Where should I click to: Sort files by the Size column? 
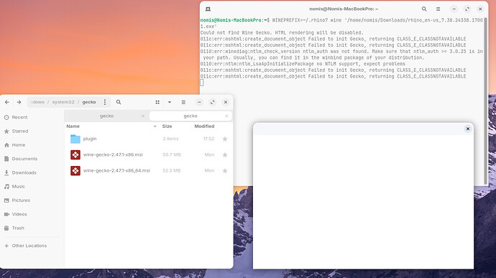coord(167,126)
